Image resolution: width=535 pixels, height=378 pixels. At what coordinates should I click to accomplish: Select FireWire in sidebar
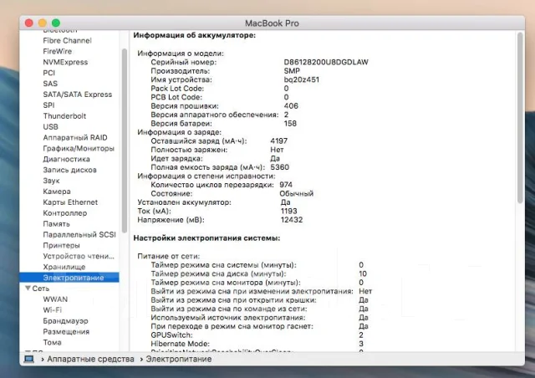(x=58, y=51)
